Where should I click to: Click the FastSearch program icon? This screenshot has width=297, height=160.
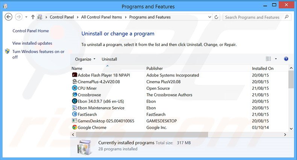click(75, 114)
